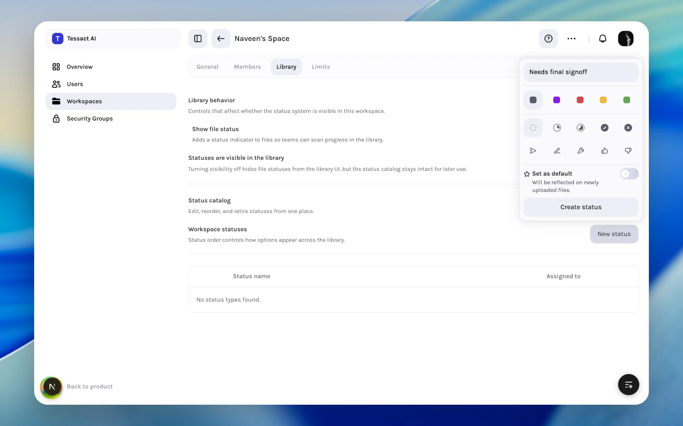This screenshot has height=426, width=683.
Task: Open the three-dot more options menu
Action: click(572, 39)
